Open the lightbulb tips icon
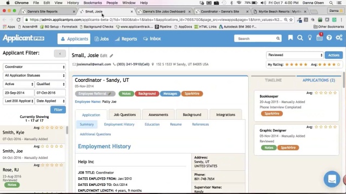346x194 pixels. point(310,38)
